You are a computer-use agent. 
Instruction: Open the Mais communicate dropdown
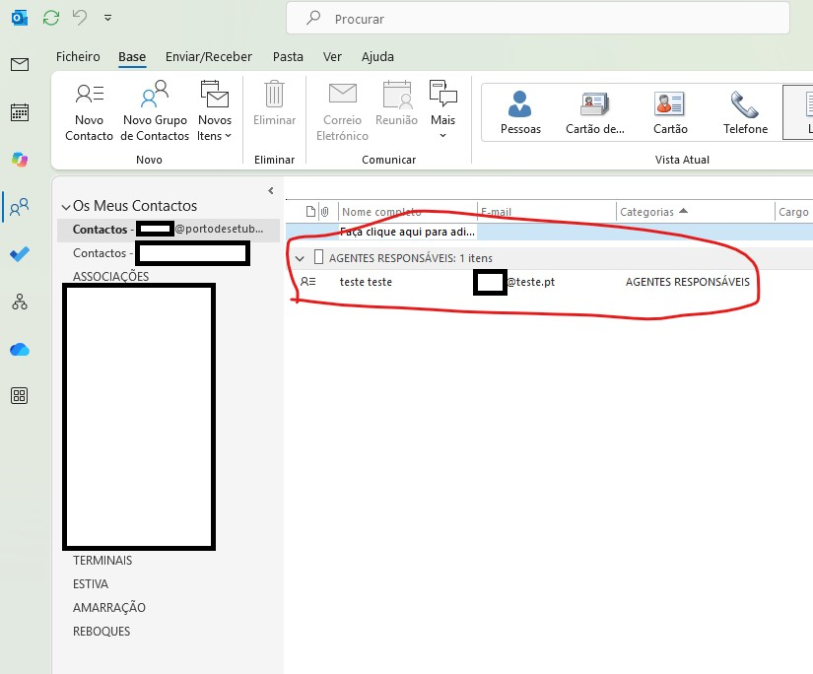(x=442, y=110)
